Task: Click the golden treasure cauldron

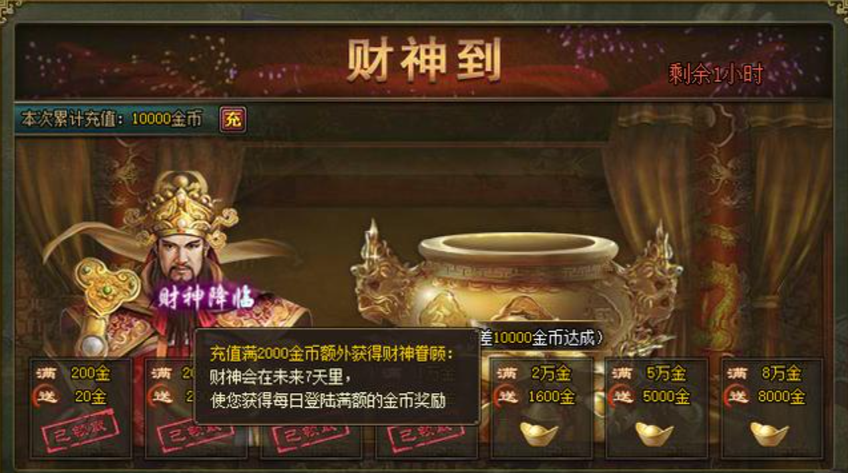Action: pyautogui.click(x=517, y=280)
